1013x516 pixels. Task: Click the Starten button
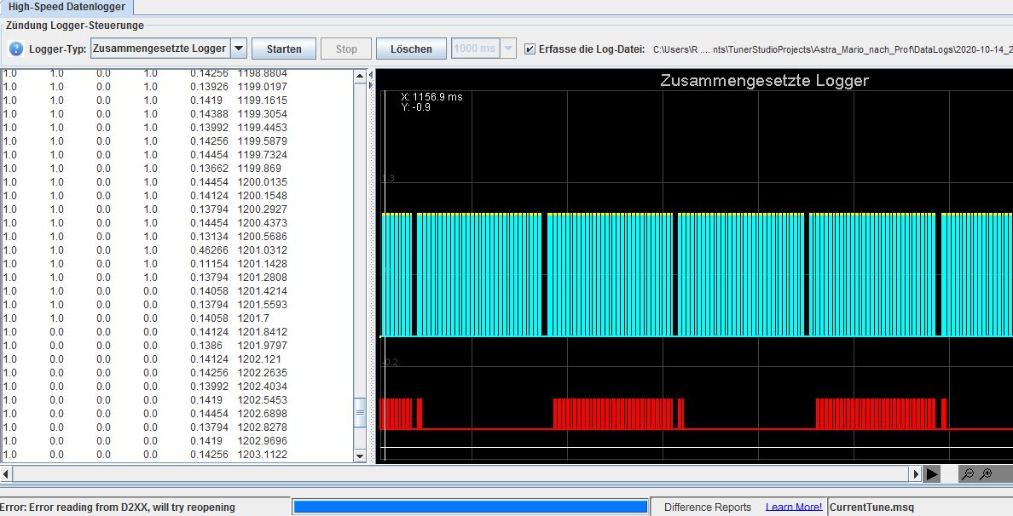tap(285, 49)
